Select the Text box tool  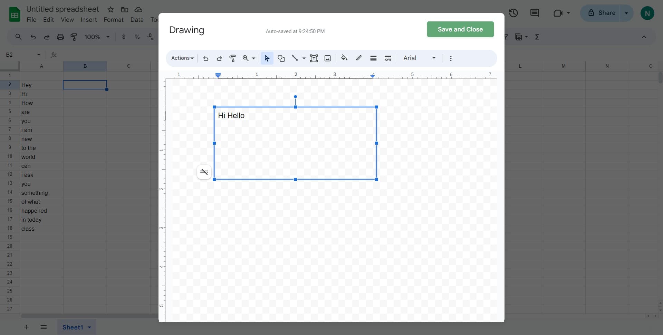(314, 58)
